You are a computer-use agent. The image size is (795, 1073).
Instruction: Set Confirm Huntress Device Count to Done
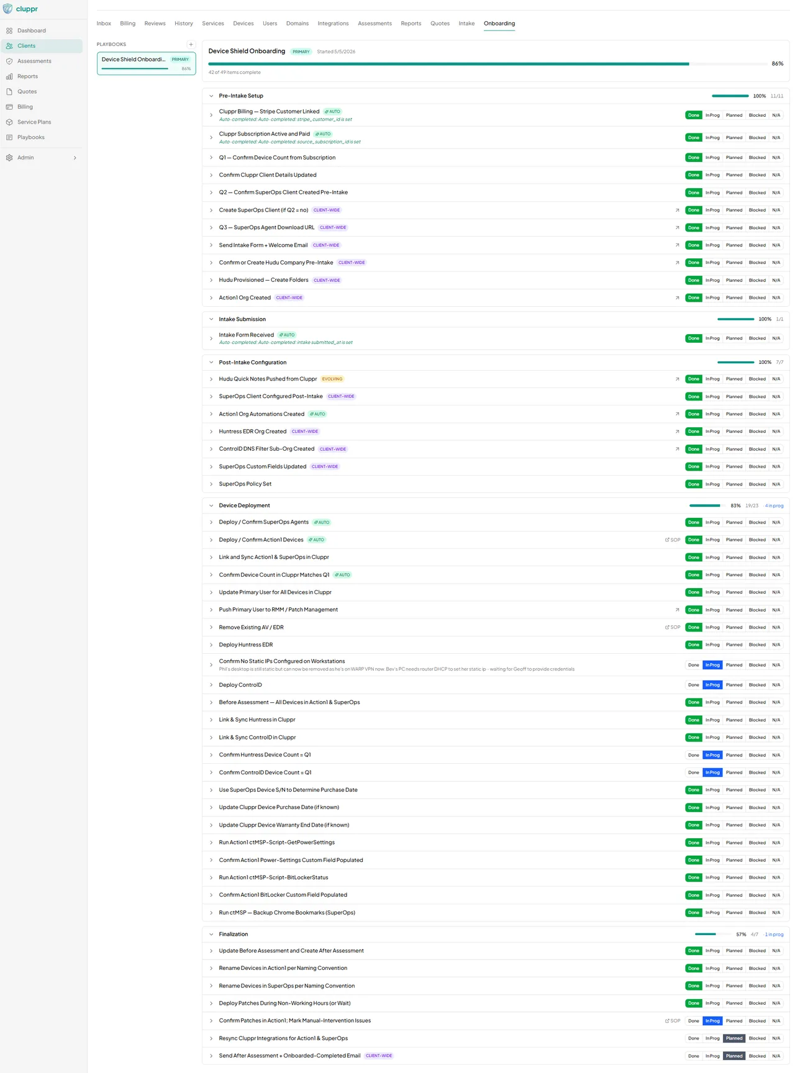[x=694, y=755]
